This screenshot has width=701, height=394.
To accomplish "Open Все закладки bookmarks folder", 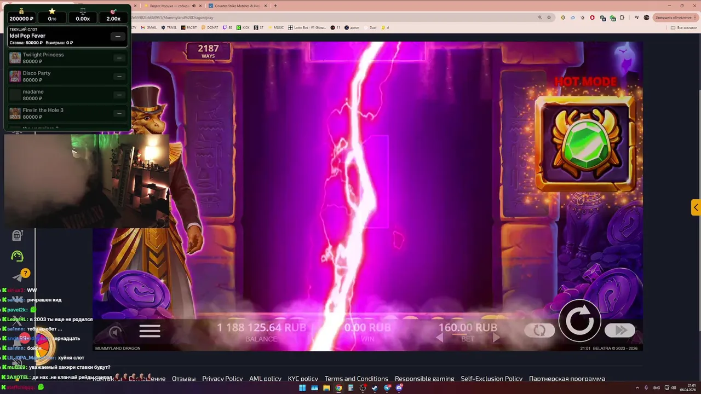I will click(683, 27).
